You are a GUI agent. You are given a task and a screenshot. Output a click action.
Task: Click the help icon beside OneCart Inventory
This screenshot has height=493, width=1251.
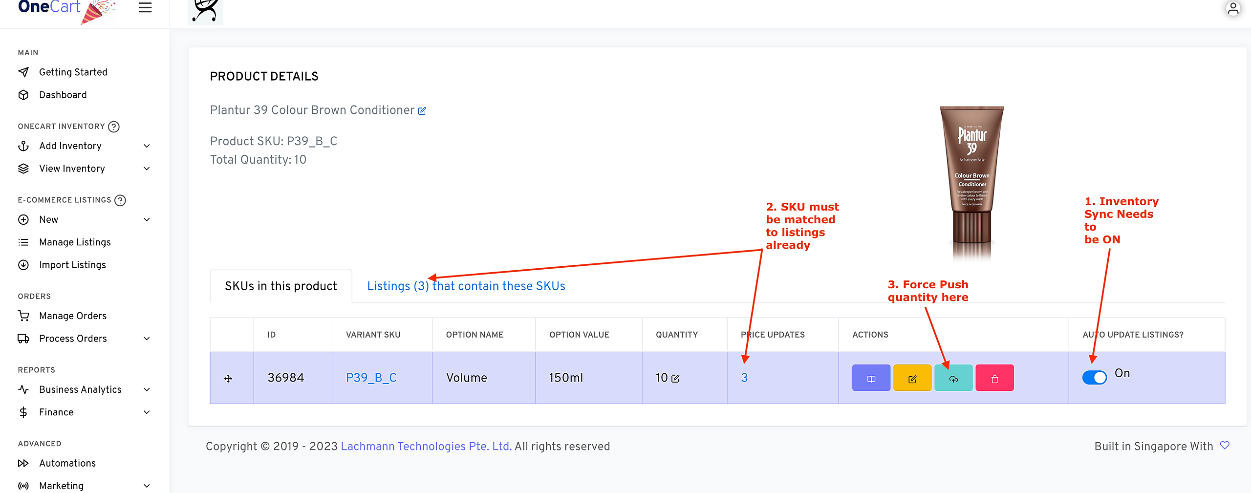point(114,127)
